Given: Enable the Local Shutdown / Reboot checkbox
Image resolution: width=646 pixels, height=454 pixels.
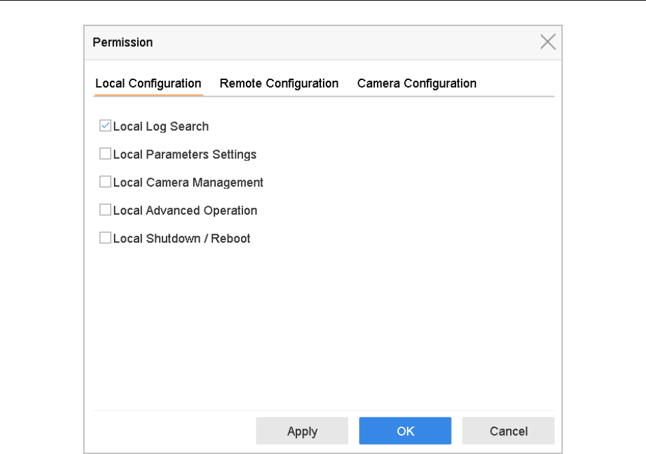Looking at the screenshot, I should 105,238.
